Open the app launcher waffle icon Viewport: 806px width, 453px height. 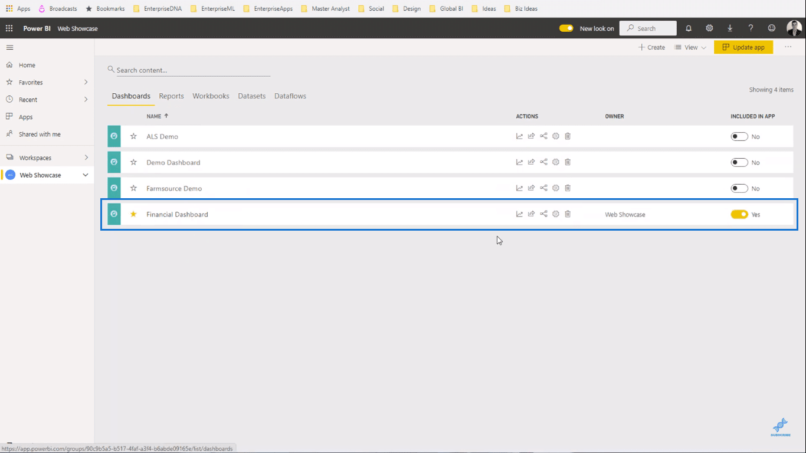pyautogui.click(x=9, y=28)
